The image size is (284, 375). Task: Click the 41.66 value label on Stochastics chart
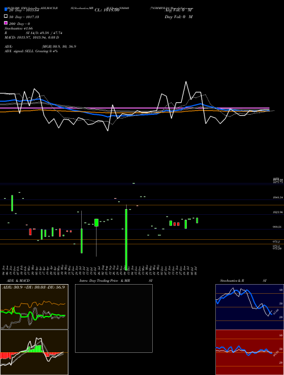pos(275,312)
